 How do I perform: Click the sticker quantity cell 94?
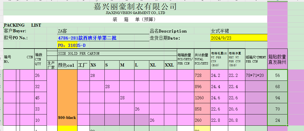click(x=277, y=98)
